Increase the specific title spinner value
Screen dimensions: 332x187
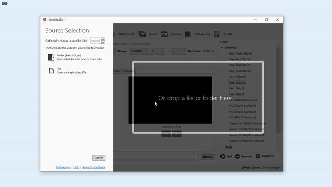103,39
